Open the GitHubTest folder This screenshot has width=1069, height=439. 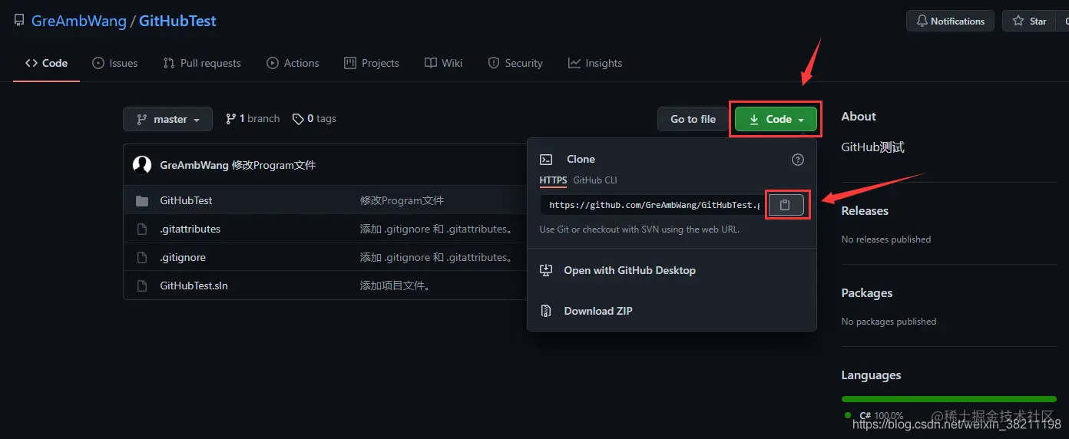click(186, 200)
